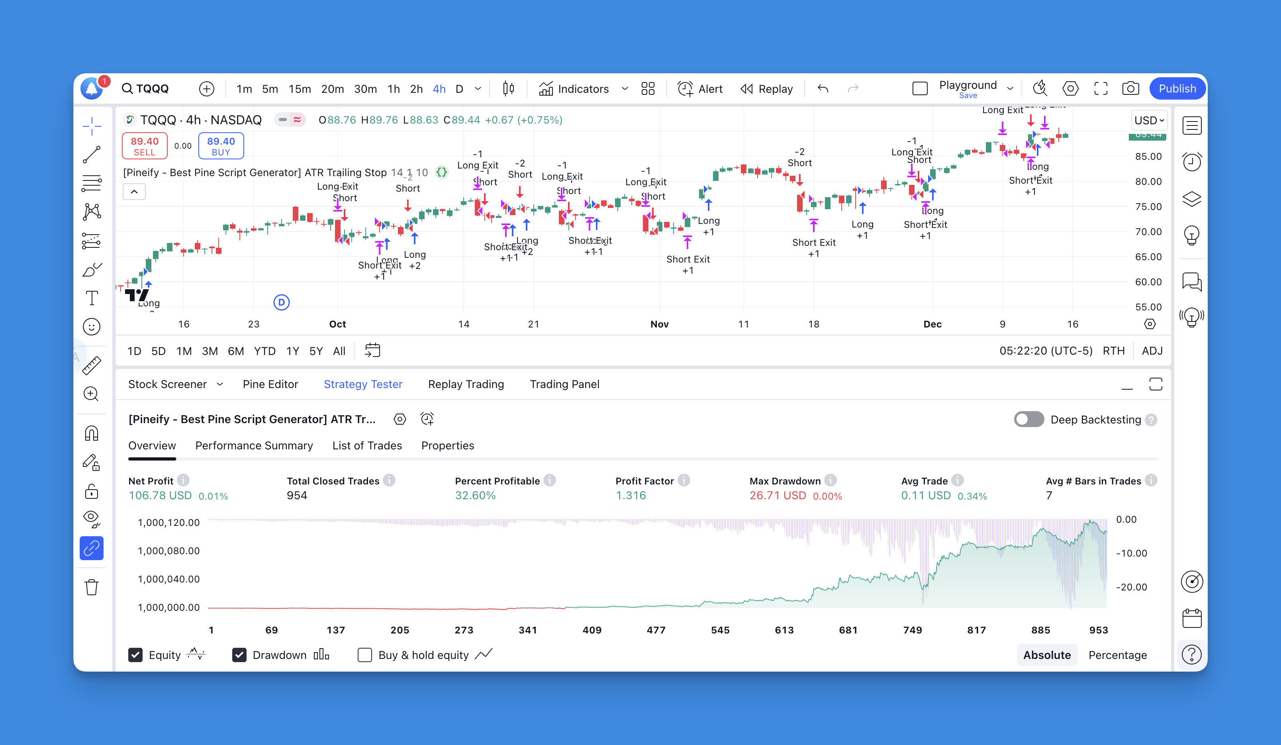The height and width of the screenshot is (745, 1281).
Task: Open strategy source code braces icon
Action: point(442,173)
